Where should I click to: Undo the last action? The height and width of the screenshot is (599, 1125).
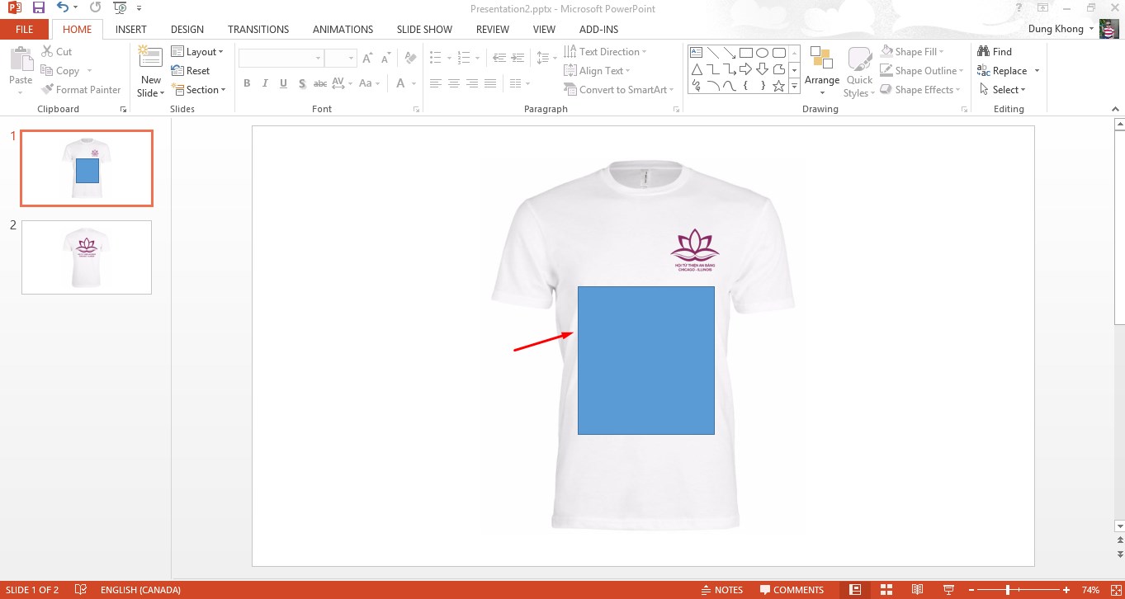(63, 7)
